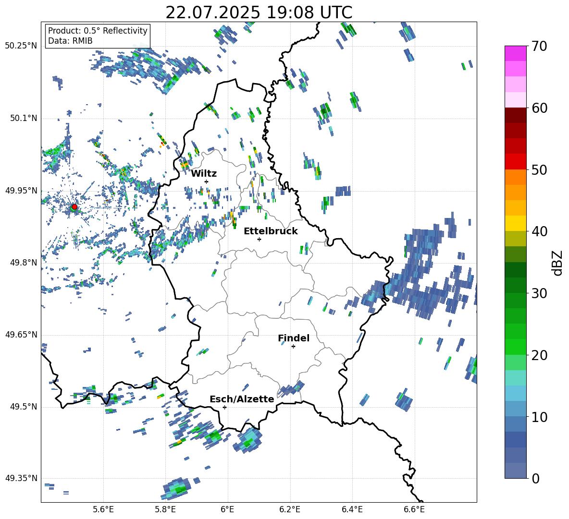Click the red radar location marker

[74, 207]
